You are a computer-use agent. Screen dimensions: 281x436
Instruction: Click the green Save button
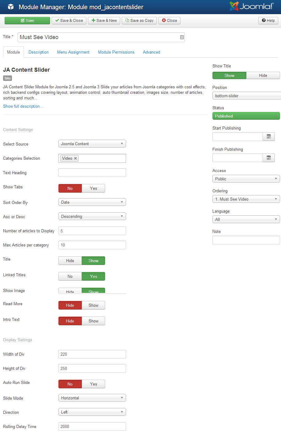point(27,21)
